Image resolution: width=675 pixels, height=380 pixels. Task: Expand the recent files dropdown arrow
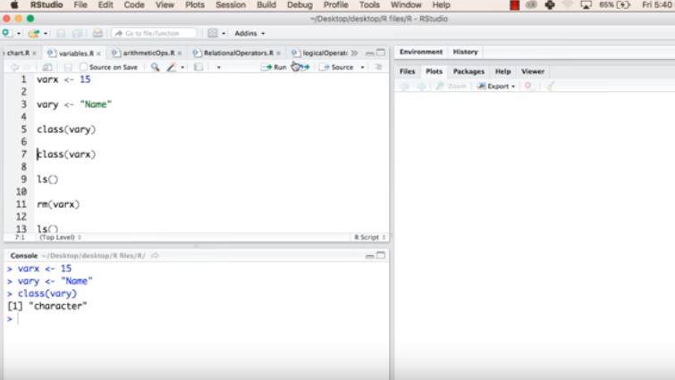pyautogui.click(x=46, y=34)
